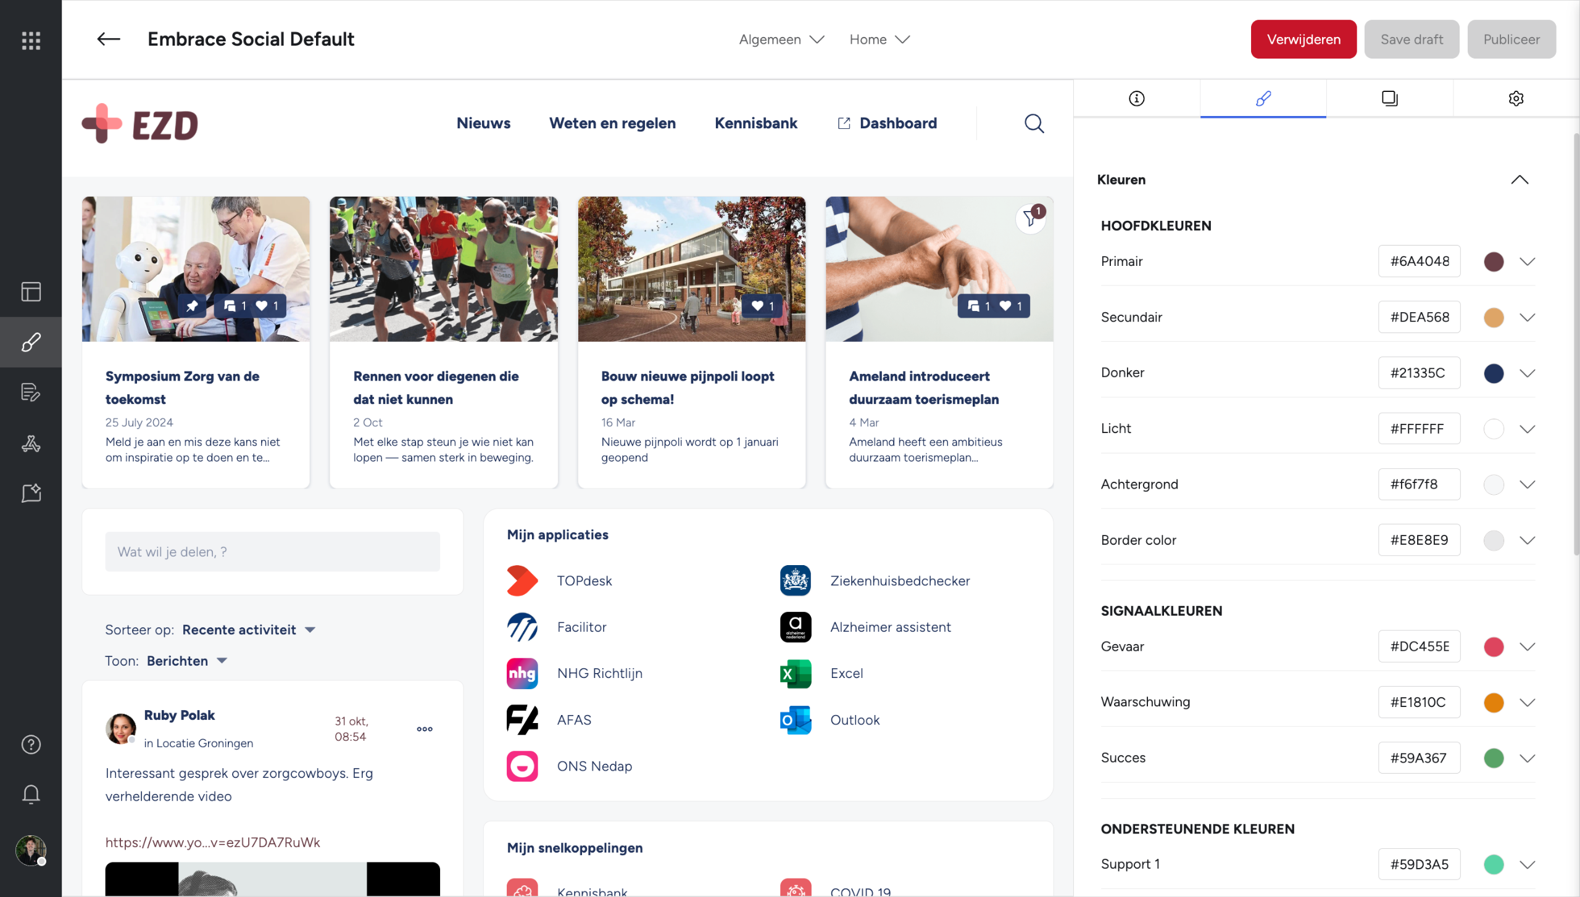Image resolution: width=1580 pixels, height=897 pixels.
Task: Open the AFAS application icon
Action: click(x=522, y=720)
